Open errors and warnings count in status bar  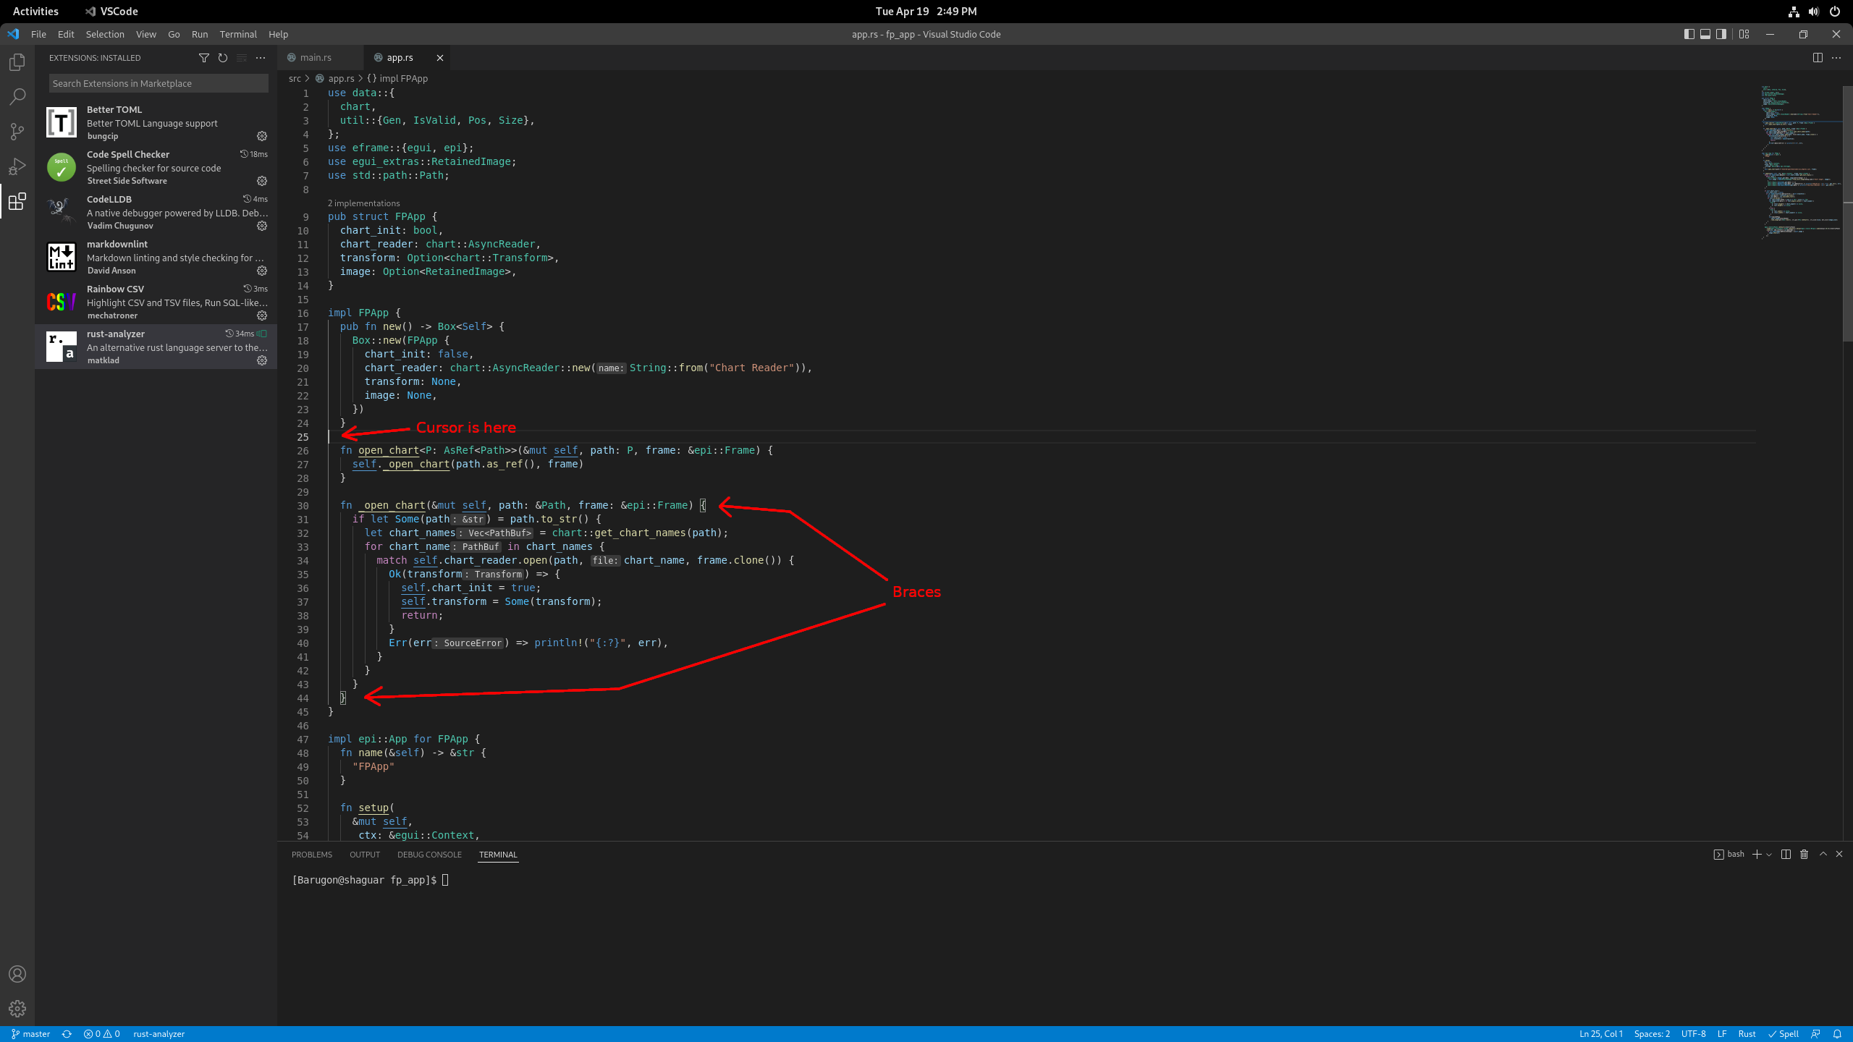point(102,1034)
